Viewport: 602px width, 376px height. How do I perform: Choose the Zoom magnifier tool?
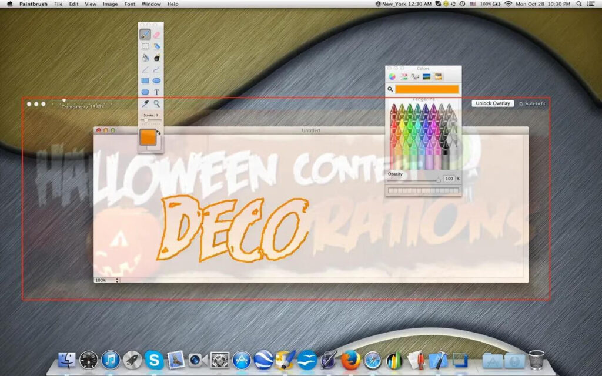pyautogui.click(x=156, y=103)
